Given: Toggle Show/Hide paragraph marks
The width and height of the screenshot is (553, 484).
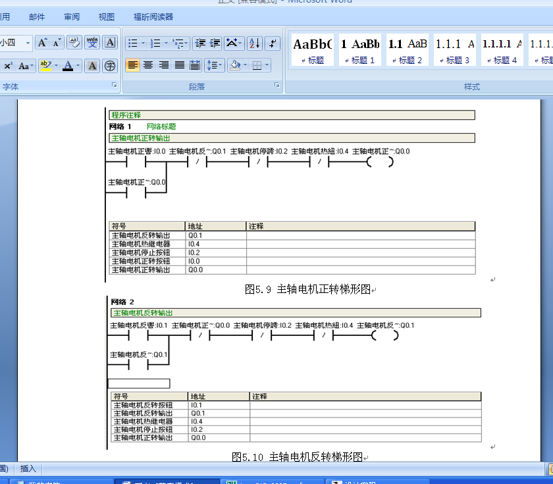Looking at the screenshot, I should (x=273, y=43).
